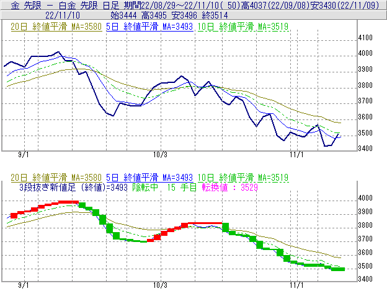This screenshot has height=294, width=387.
Task: Click the low value '安3430(22/11/09)'
Action: click(x=345, y=5)
